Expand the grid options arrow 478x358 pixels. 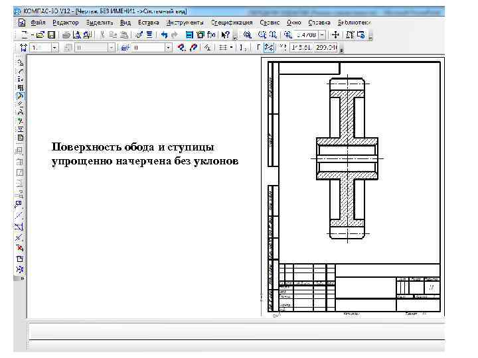coord(232,48)
